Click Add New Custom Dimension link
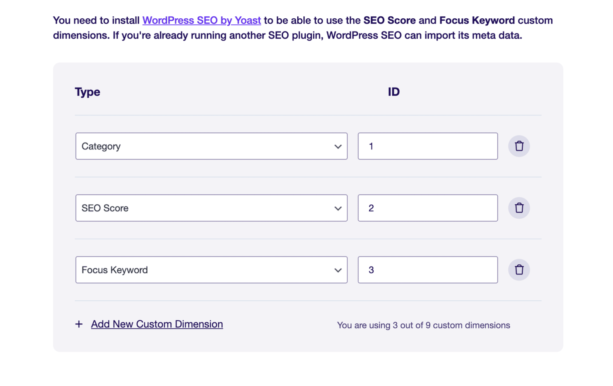The image size is (613, 386). click(x=157, y=324)
